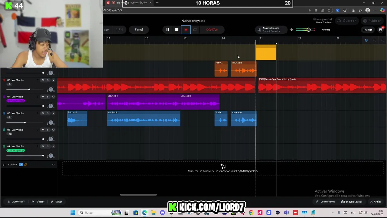Solo track 06 Voz/Audio
The image size is (387, 218).
tap(48, 130)
